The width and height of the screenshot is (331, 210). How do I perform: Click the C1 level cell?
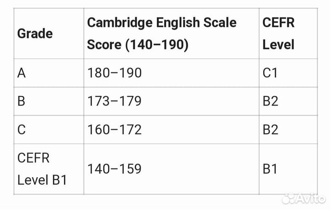click(x=270, y=73)
